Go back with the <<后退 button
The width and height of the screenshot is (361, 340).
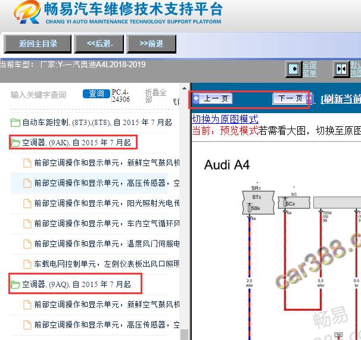point(99,43)
